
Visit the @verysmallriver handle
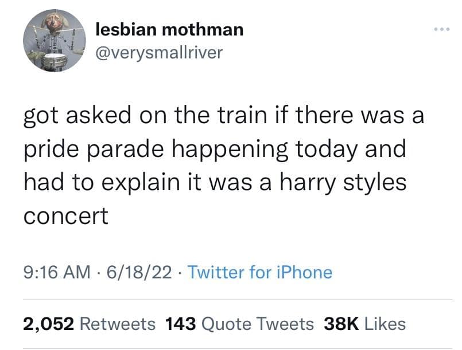[157, 53]
